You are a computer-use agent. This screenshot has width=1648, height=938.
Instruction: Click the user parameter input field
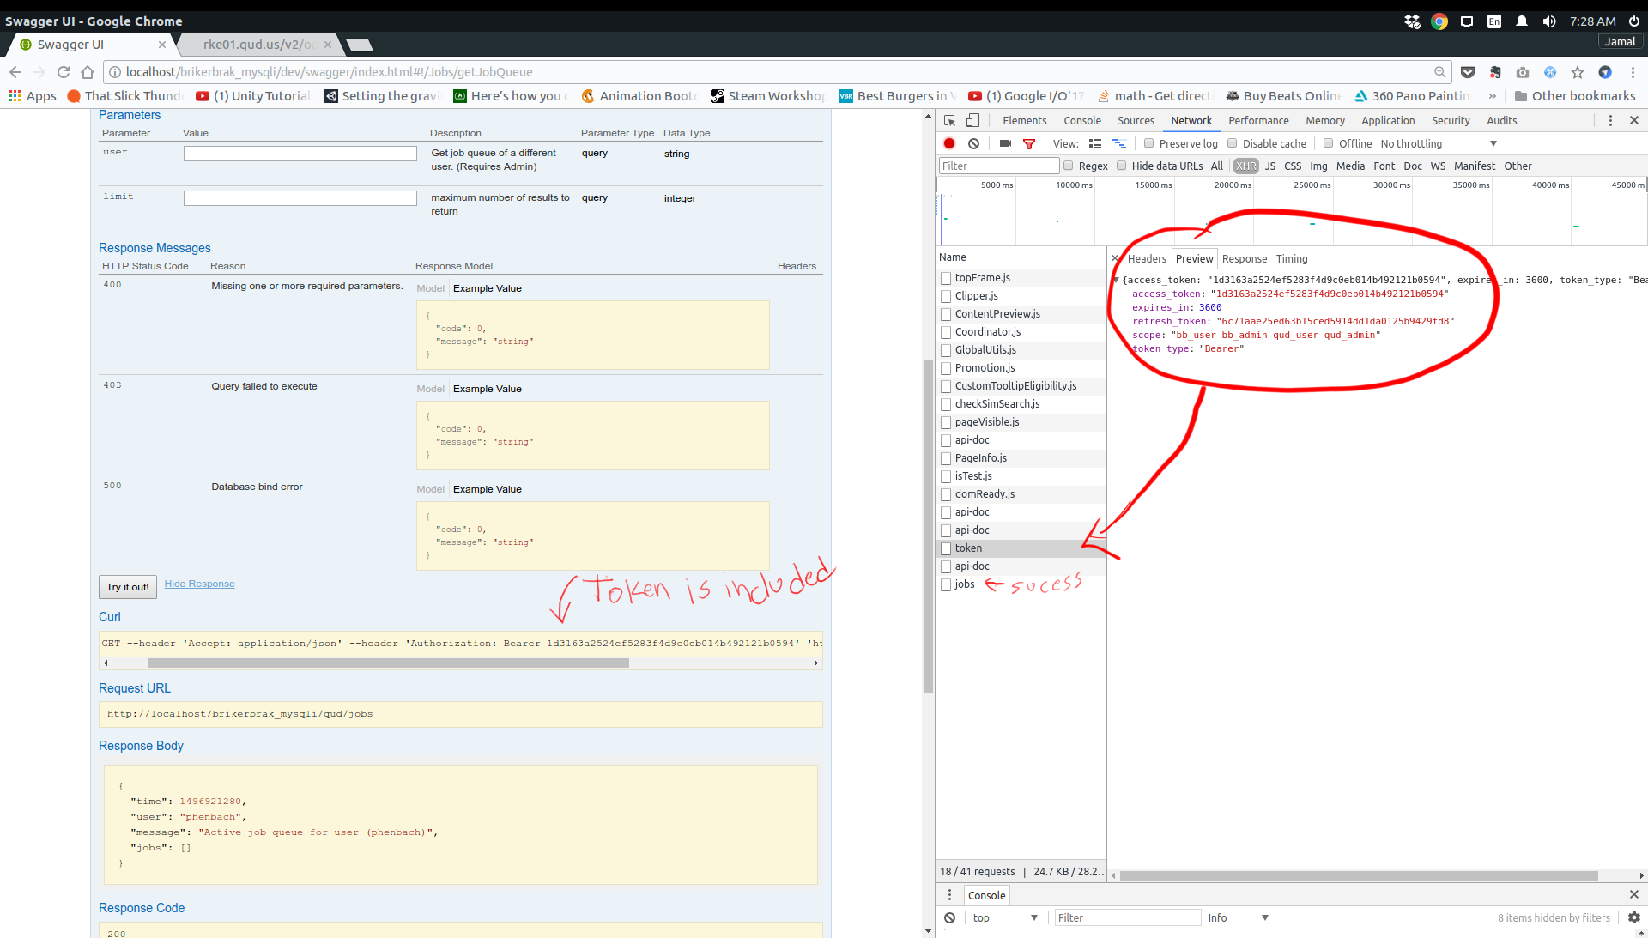[x=300, y=153]
